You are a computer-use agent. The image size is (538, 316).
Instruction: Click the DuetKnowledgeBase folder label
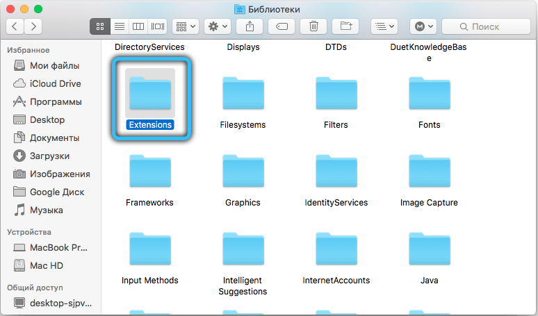429,53
